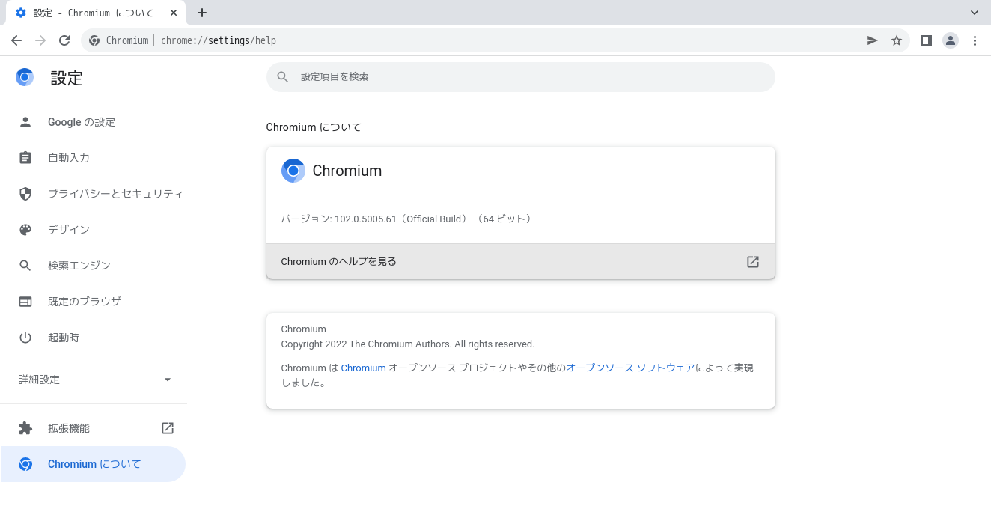Screen dimensions: 991x512
Task: Open デザイン settings
Action: 94,230
